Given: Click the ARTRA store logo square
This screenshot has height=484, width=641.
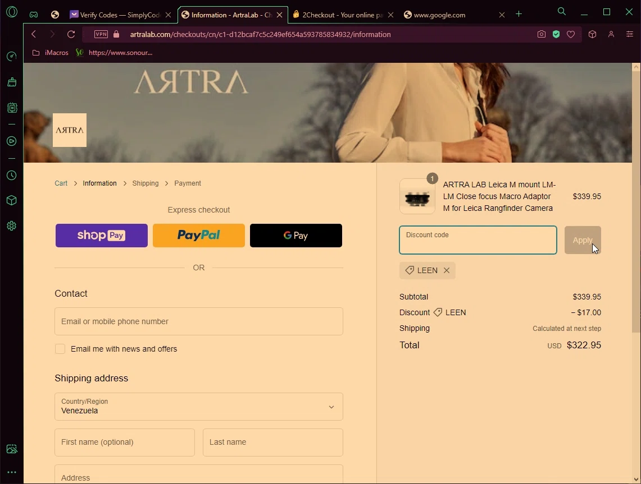Looking at the screenshot, I should click(x=70, y=130).
